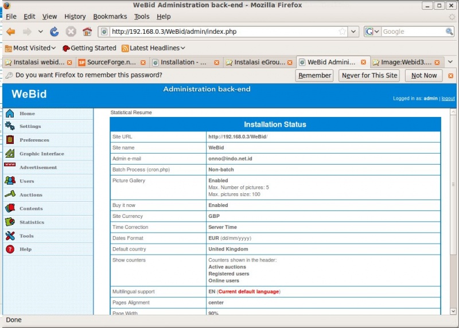
Task: Click the Home icon in WeBid sidebar
Action: [x=10, y=114]
